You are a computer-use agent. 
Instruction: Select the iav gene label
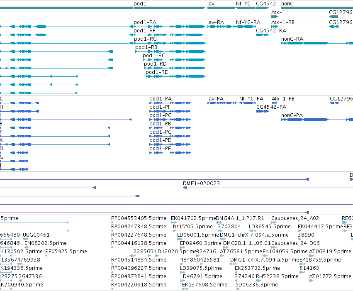[211, 4]
